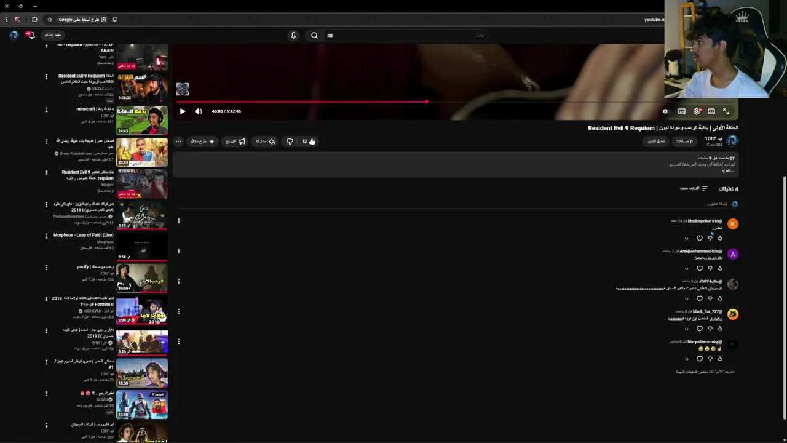The width and height of the screenshot is (787, 443).
Task: Heart JORY-lq9ix's comment
Action: 699,298
